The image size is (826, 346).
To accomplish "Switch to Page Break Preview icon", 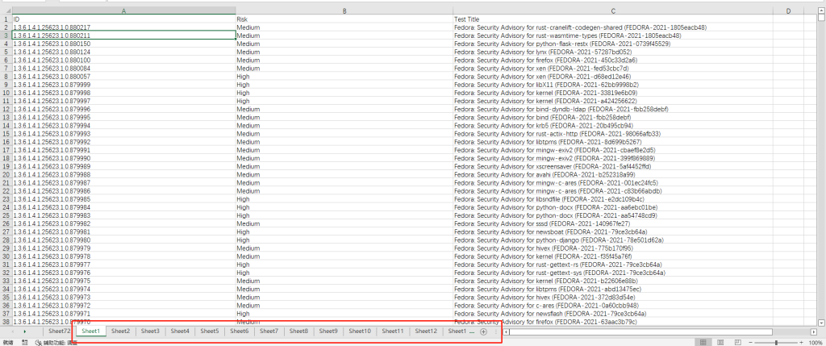I will pyautogui.click(x=738, y=343).
